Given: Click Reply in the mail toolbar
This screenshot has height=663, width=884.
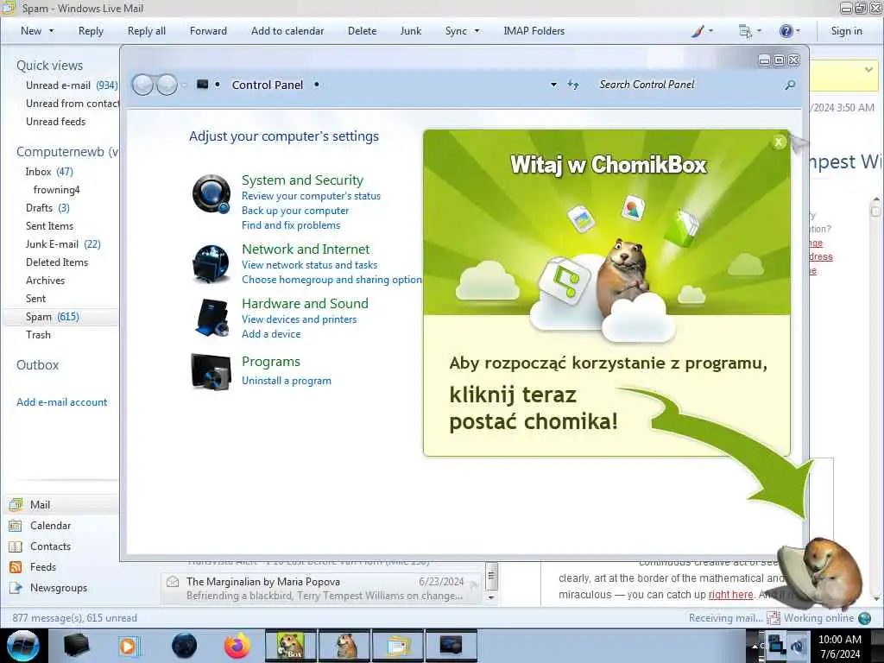Looking at the screenshot, I should [91, 31].
